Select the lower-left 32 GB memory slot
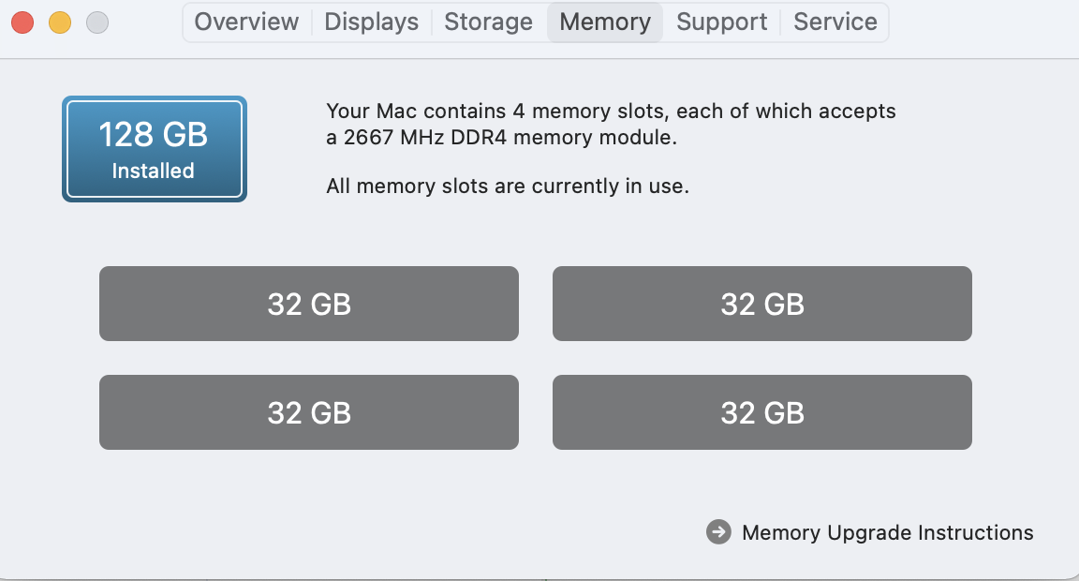The height and width of the screenshot is (581, 1079). click(x=309, y=412)
